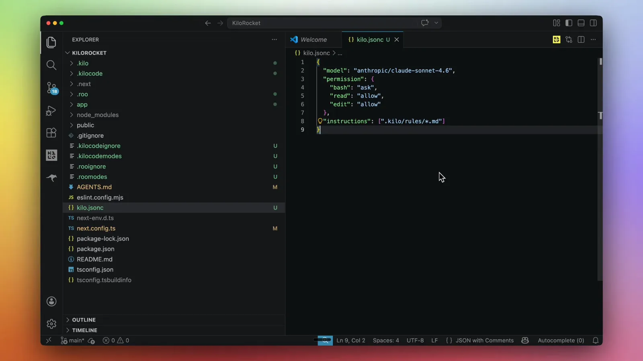Open the Search view icon
This screenshot has width=643, height=361.
point(51,65)
